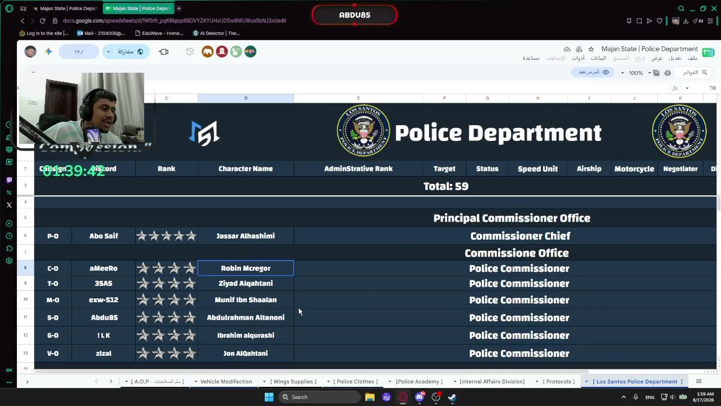Switch to first Majan State browser tab
Image resolution: width=721 pixels, height=406 pixels.
[x=66, y=8]
